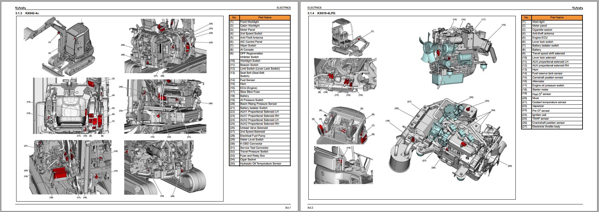Click 'Beacon Switch' row
The width and height of the screenshot is (599, 212).
(260, 65)
